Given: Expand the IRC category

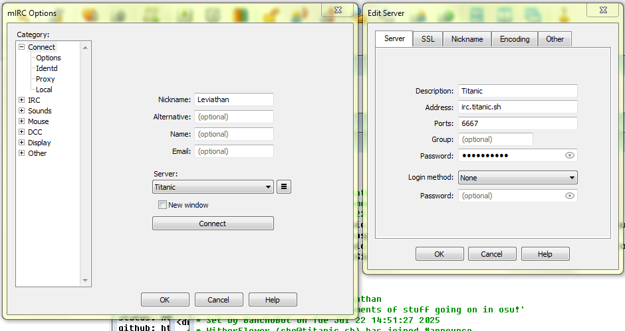Looking at the screenshot, I should click(22, 100).
